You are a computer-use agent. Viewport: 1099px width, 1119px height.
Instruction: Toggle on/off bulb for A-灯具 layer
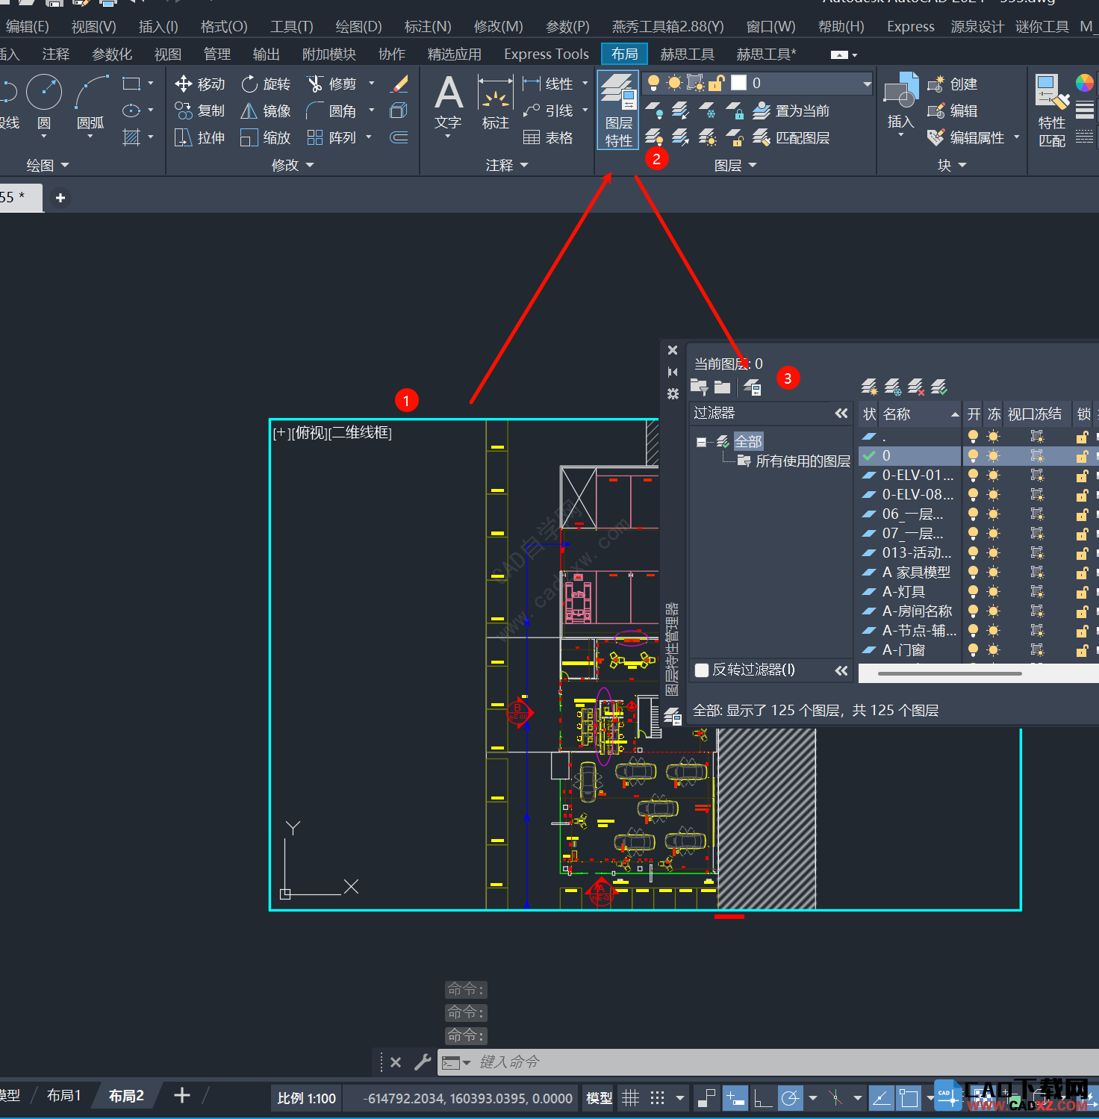pyautogui.click(x=973, y=591)
